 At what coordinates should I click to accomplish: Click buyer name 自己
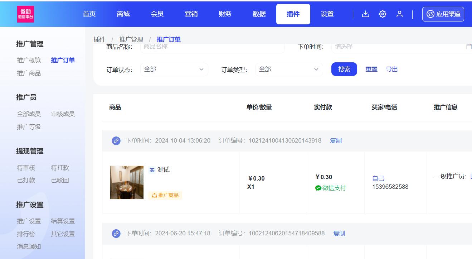coord(378,178)
